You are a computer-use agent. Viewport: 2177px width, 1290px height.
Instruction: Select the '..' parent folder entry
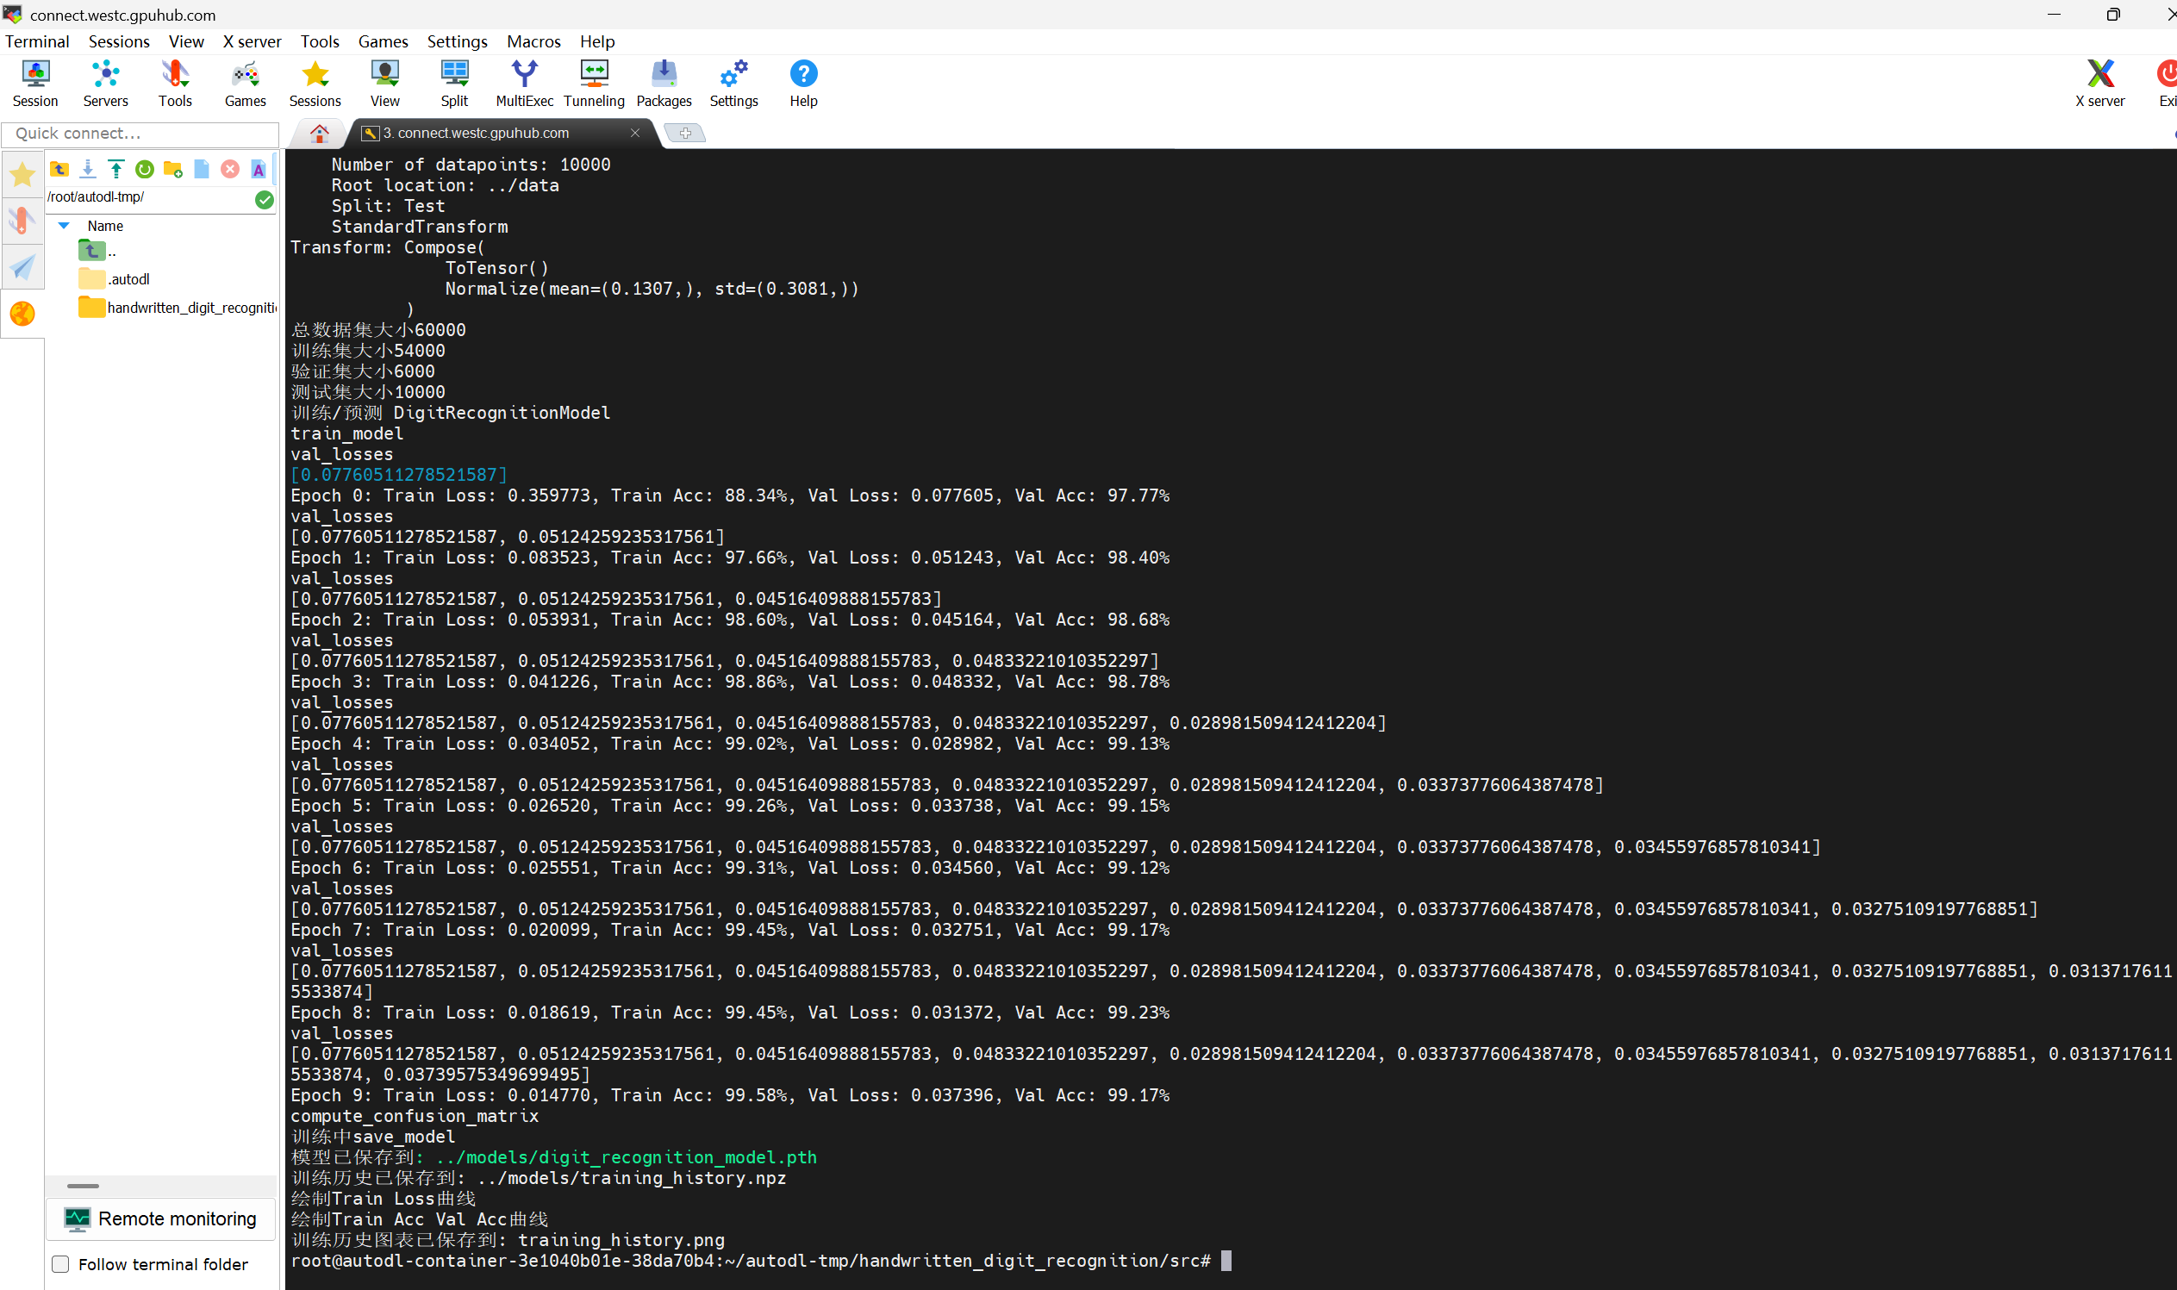click(x=97, y=252)
